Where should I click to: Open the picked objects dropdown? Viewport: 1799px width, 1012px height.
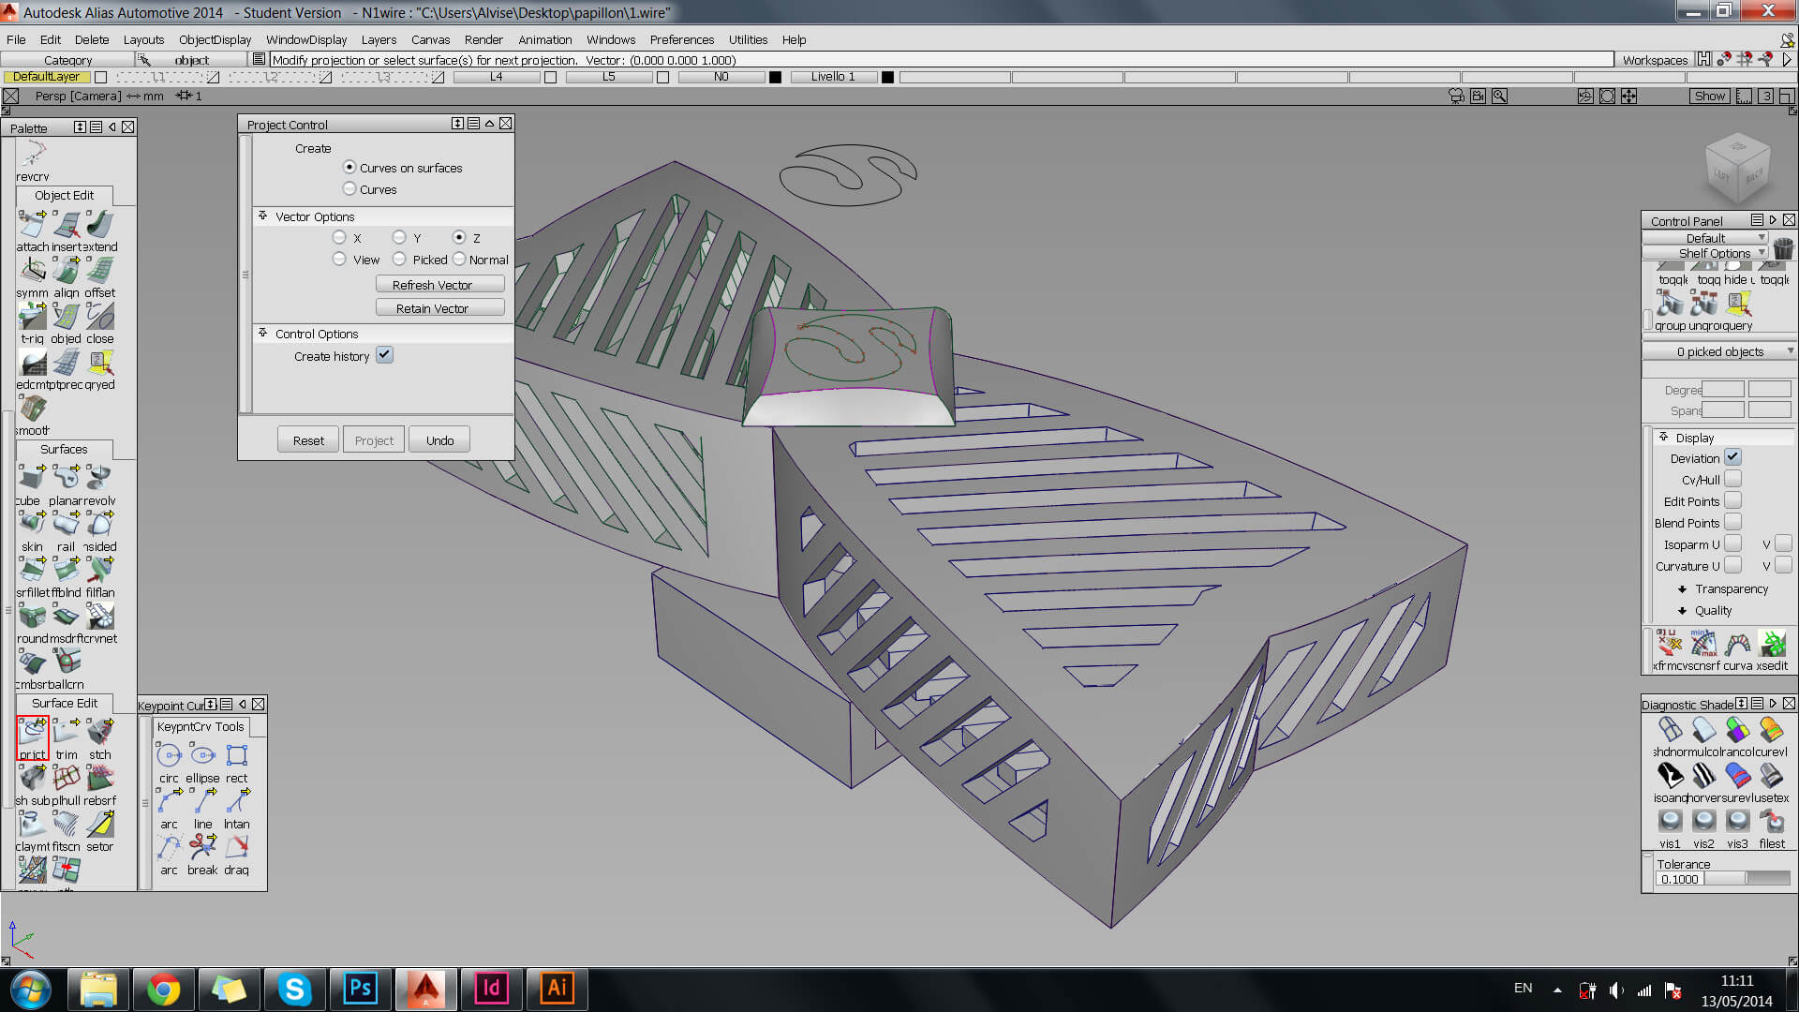(x=1719, y=351)
